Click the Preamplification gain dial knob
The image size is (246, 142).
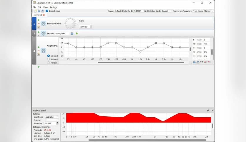tap(70, 23)
